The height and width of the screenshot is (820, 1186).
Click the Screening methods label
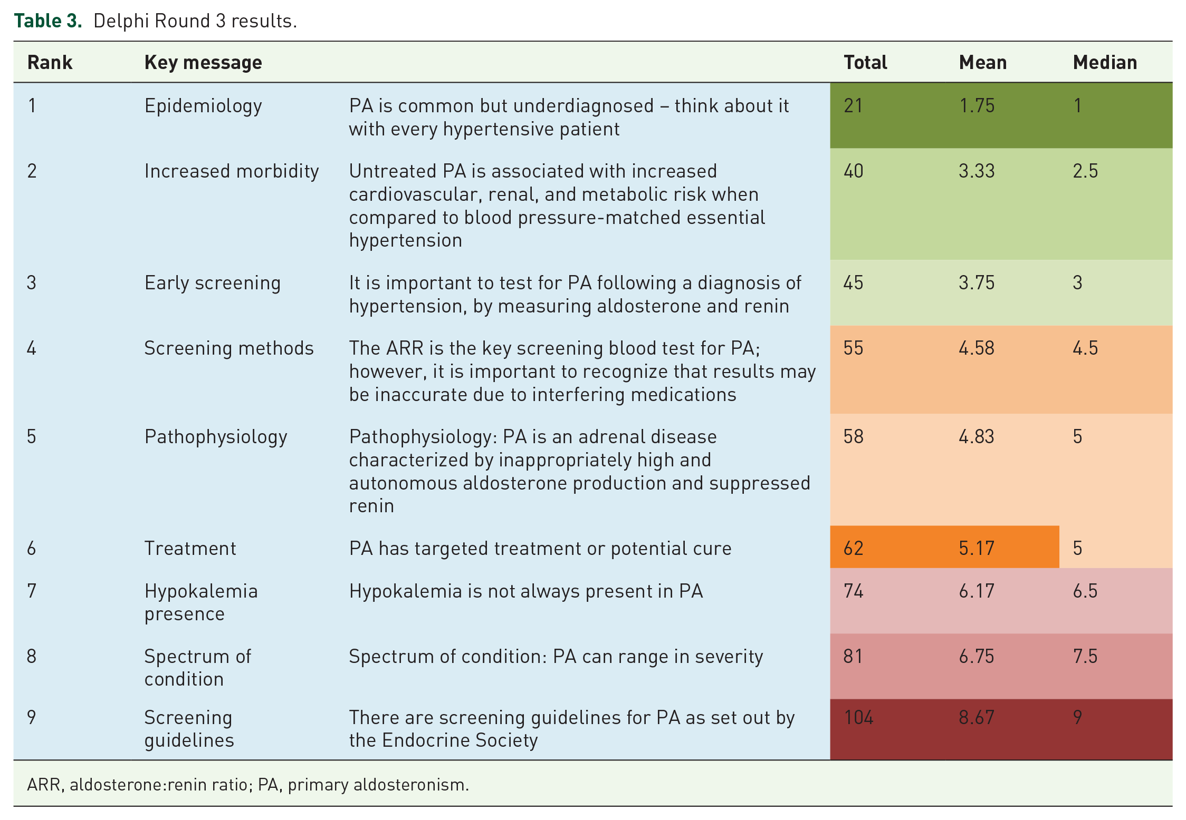click(x=229, y=348)
